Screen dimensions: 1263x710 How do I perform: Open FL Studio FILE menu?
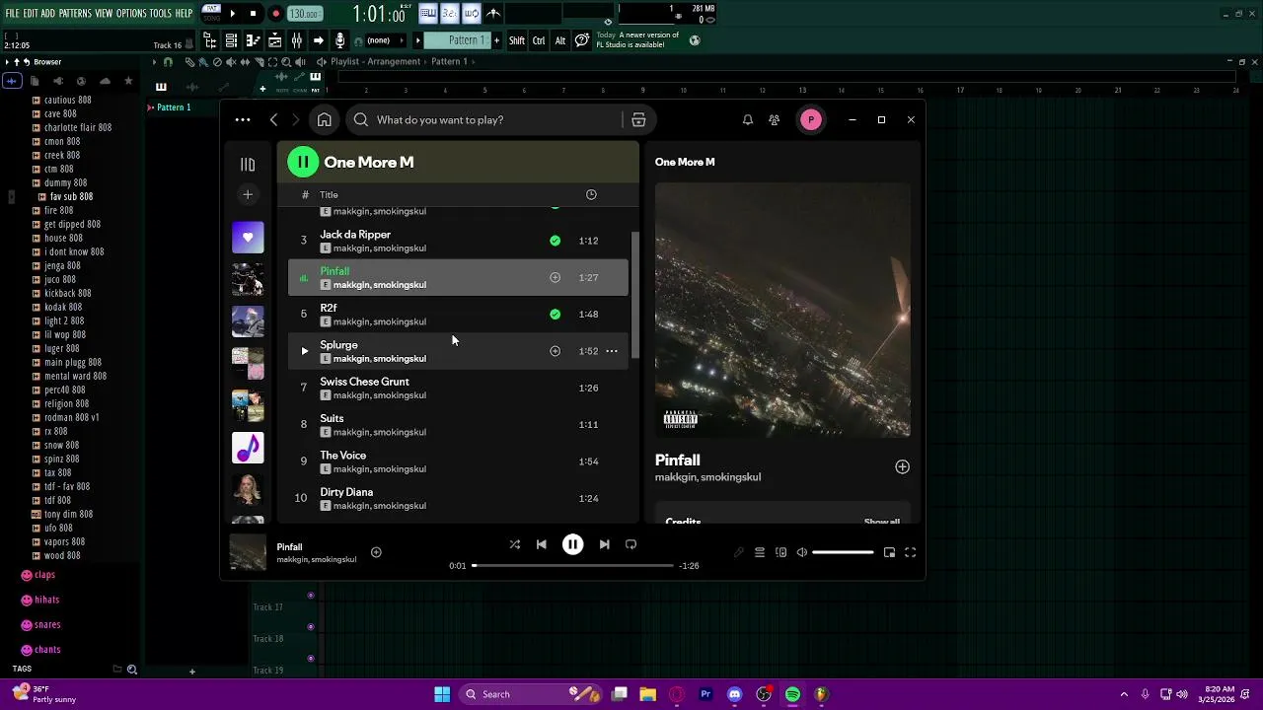click(13, 13)
